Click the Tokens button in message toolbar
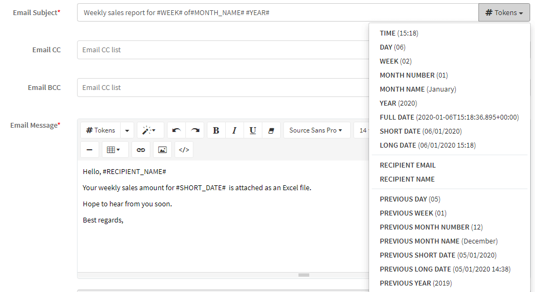This screenshot has height=292, width=535. [x=101, y=130]
